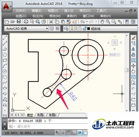This screenshot has width=139, height=137.
Task: Toggle Infer Constraints in status bar
Action: pyautogui.click(x=57, y=133)
